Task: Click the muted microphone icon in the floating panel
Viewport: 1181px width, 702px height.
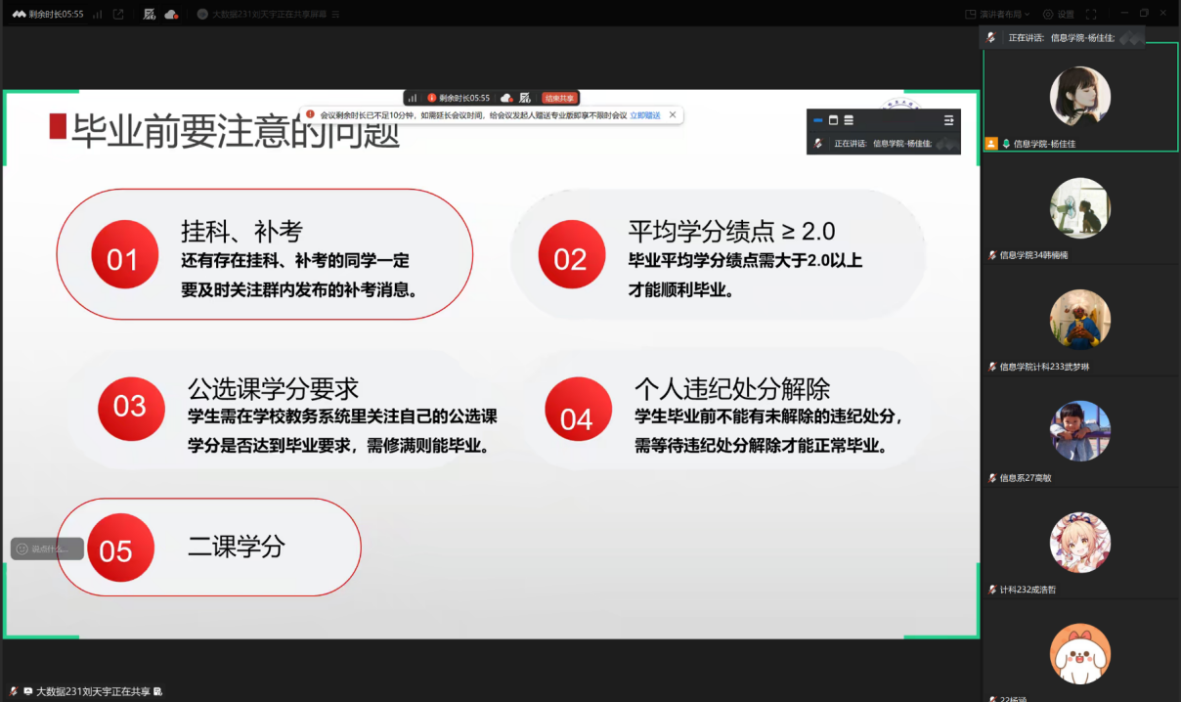Action: 818,144
